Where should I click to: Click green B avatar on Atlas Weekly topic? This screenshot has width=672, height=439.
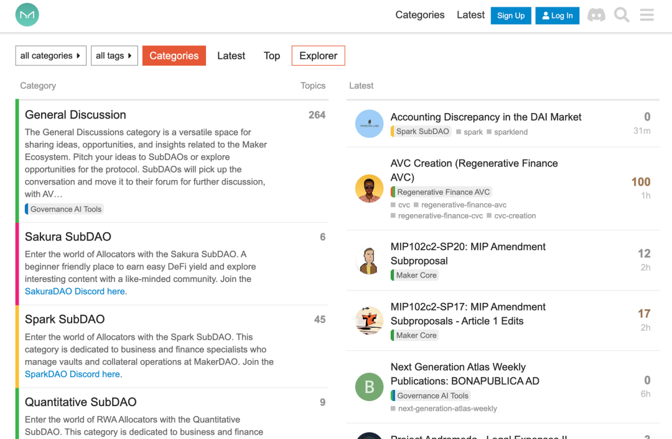point(369,387)
